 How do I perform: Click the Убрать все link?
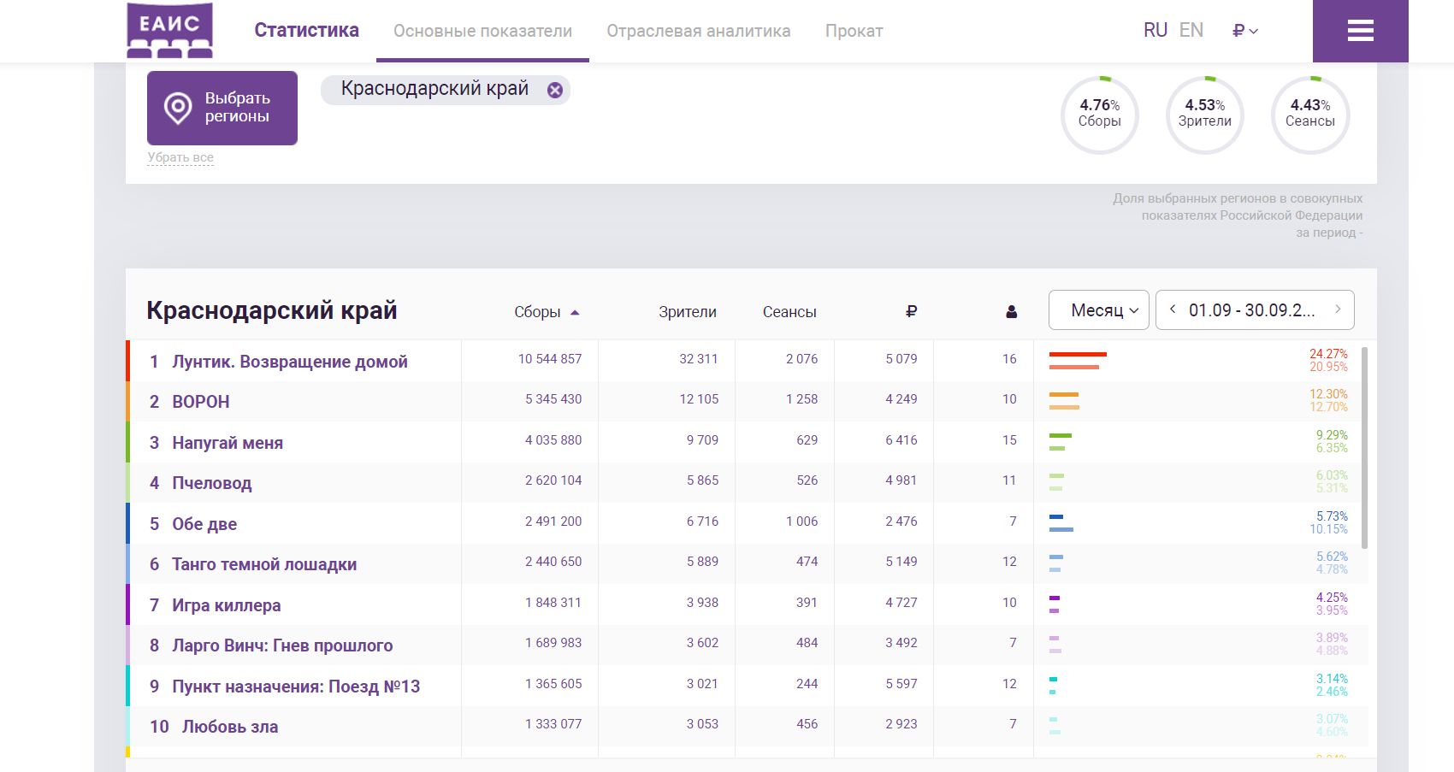pos(180,157)
